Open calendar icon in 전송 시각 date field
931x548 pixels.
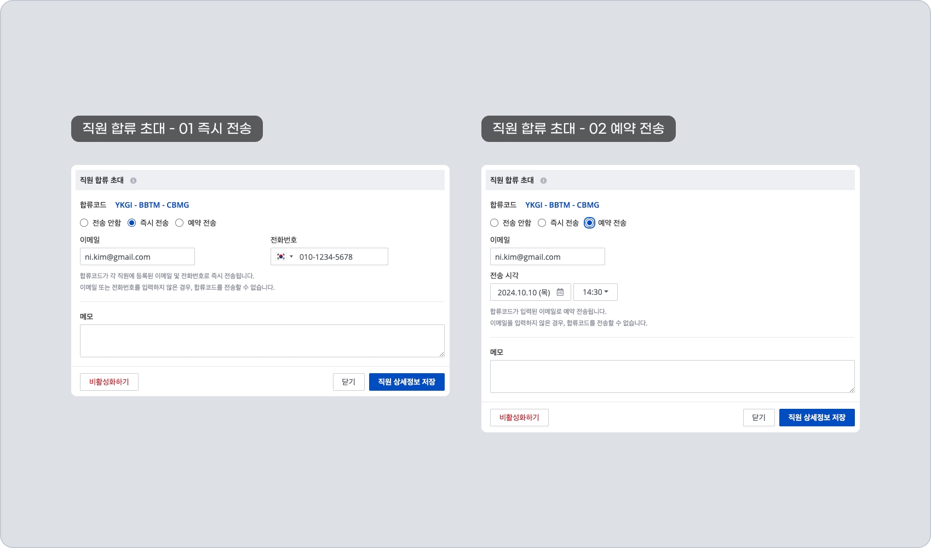(x=560, y=292)
